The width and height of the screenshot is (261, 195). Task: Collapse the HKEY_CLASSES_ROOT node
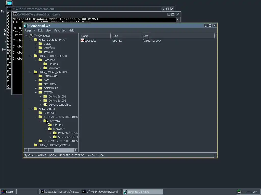click(x=31, y=40)
